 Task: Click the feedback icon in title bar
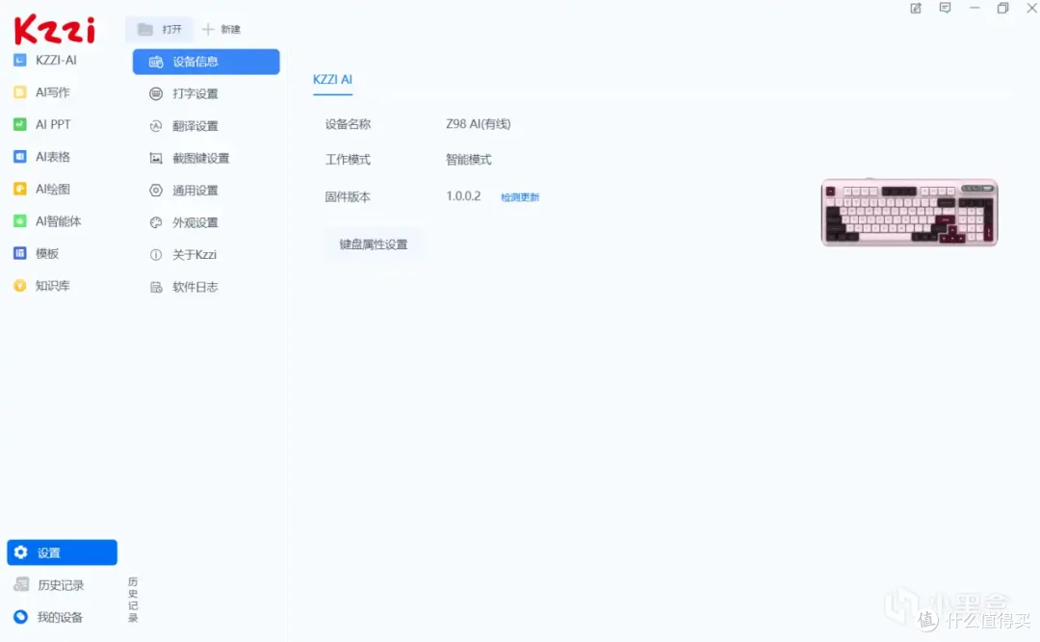click(945, 8)
